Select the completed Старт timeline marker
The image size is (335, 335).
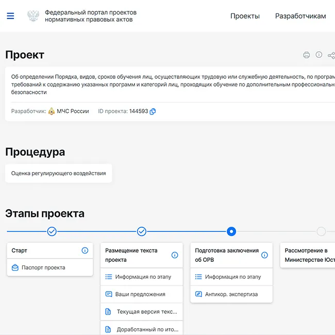[x=52, y=231]
